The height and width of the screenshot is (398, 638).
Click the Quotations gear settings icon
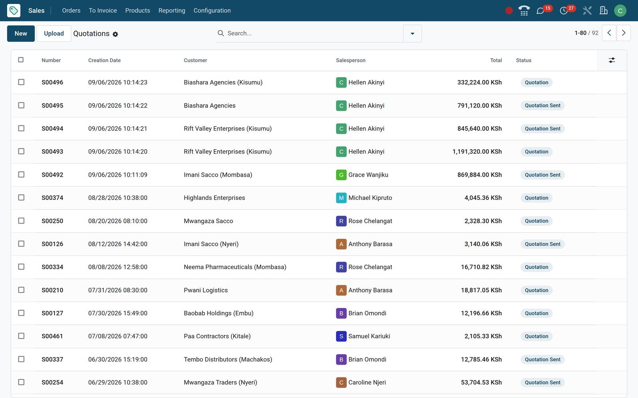click(x=115, y=34)
